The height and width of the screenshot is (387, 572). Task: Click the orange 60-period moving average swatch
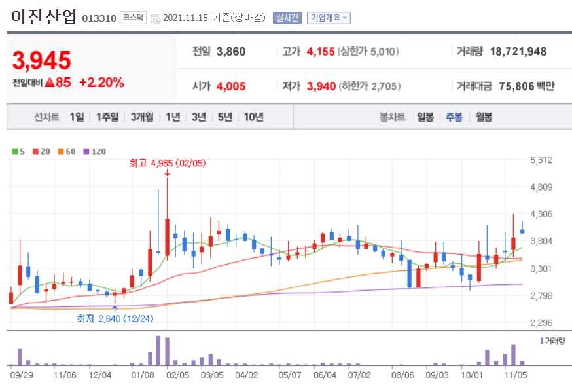(x=61, y=151)
